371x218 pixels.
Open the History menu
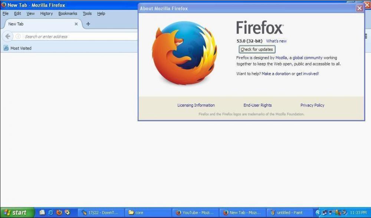(46, 13)
